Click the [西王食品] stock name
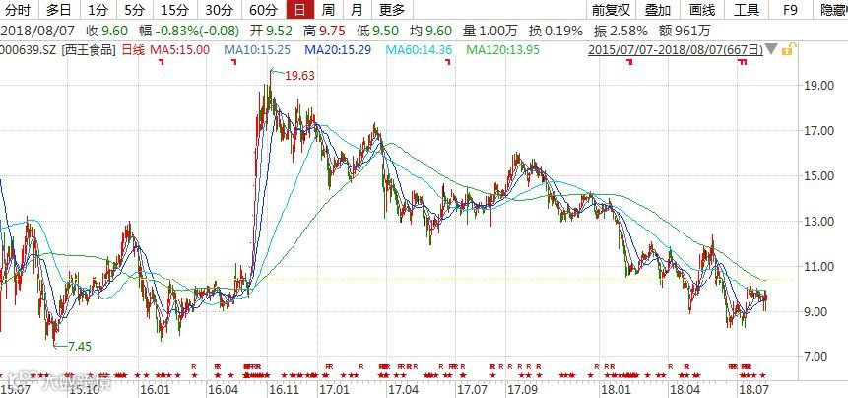 [x=89, y=50]
